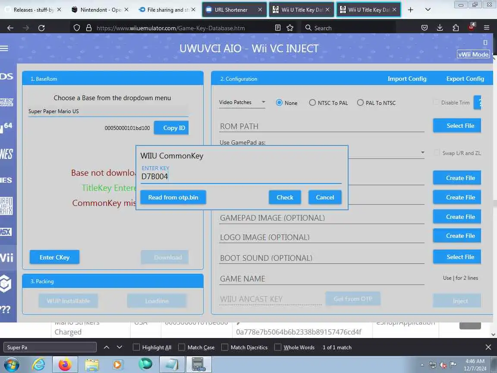This screenshot has height=373, width=497.
Task: Open the Pocket save icon
Action: pos(425,28)
